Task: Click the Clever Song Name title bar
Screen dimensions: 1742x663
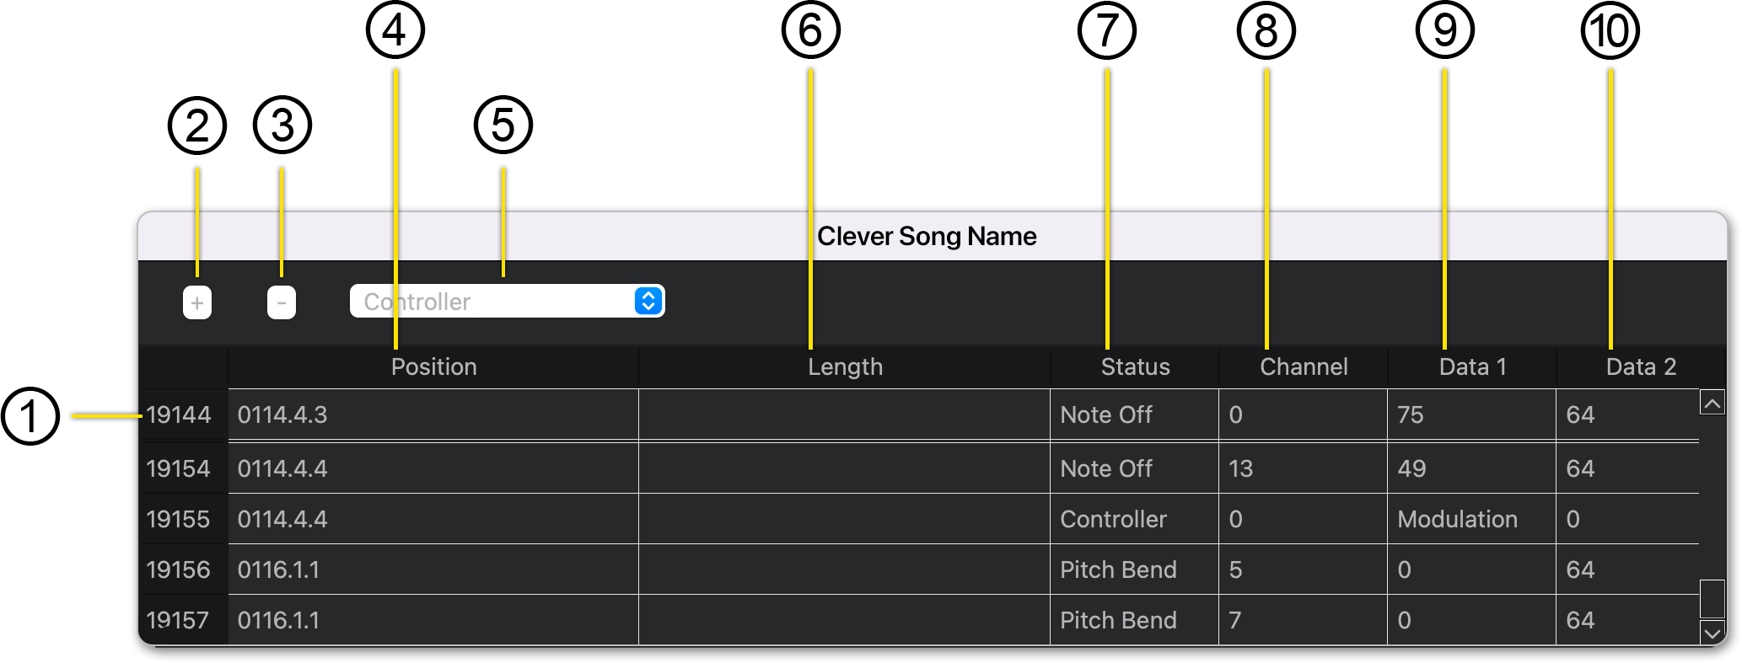Action: (927, 237)
